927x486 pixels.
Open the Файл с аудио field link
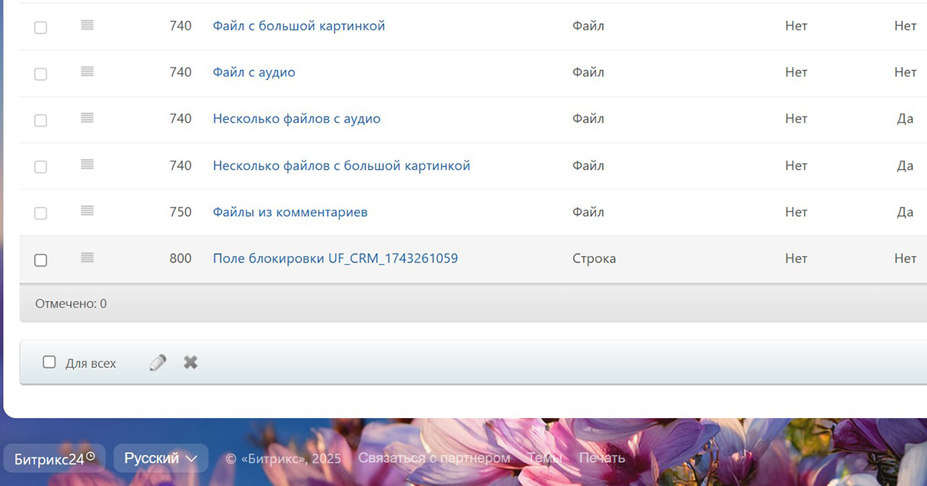click(x=254, y=72)
